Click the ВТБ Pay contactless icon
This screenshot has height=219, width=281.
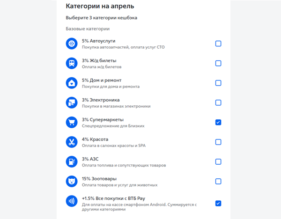(x=71, y=201)
